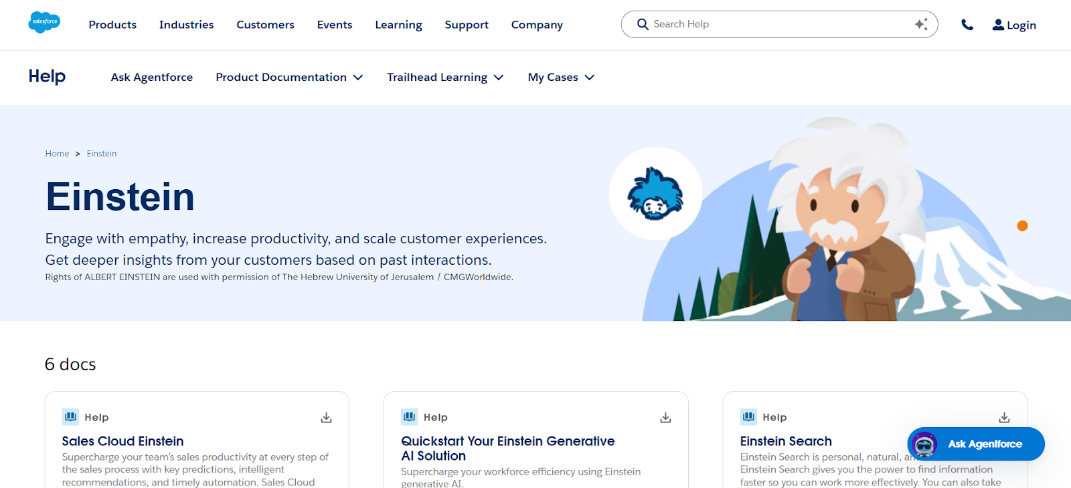Expand the My Cases dropdown
This screenshot has width=1071, height=488.
coord(561,78)
